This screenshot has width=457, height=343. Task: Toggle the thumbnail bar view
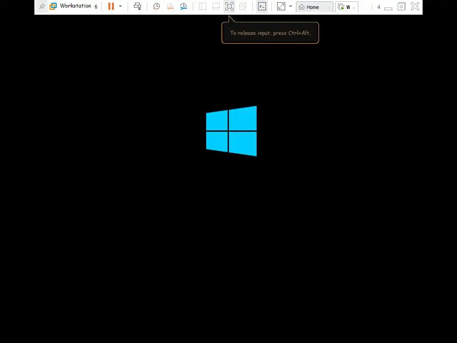tap(216, 6)
